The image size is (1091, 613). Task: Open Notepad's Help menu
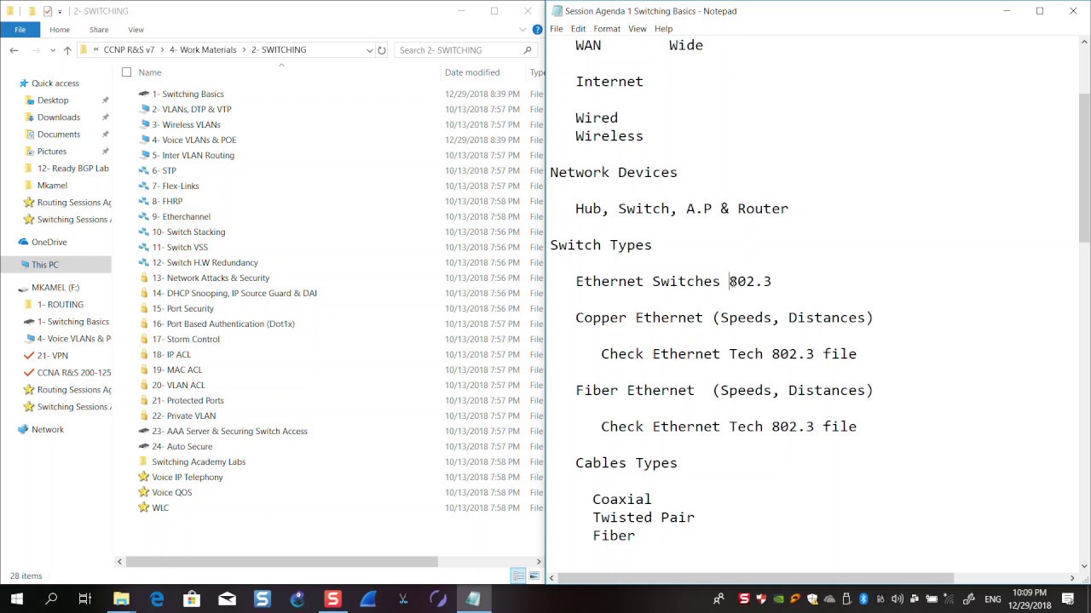coord(663,29)
